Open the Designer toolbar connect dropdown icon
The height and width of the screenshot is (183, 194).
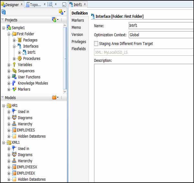click(62, 12)
